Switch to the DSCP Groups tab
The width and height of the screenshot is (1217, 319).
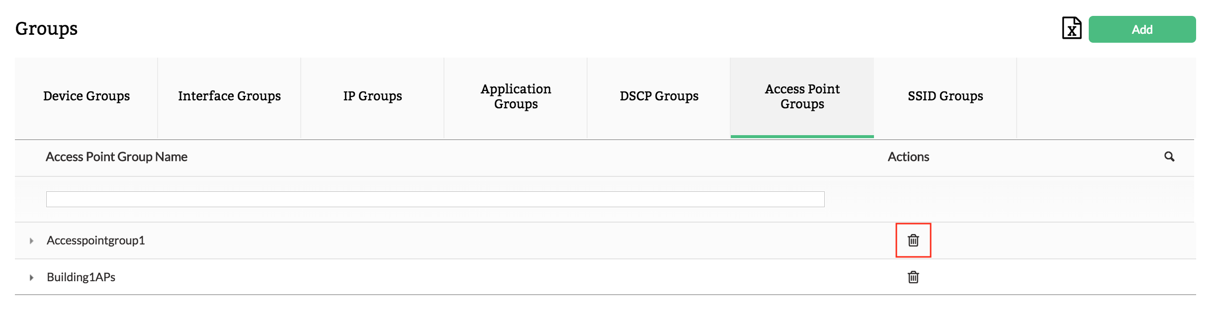(659, 96)
